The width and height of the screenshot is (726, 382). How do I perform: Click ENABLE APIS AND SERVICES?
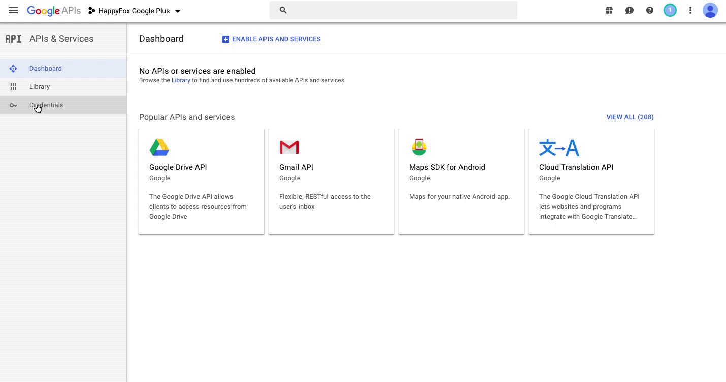[x=271, y=39]
